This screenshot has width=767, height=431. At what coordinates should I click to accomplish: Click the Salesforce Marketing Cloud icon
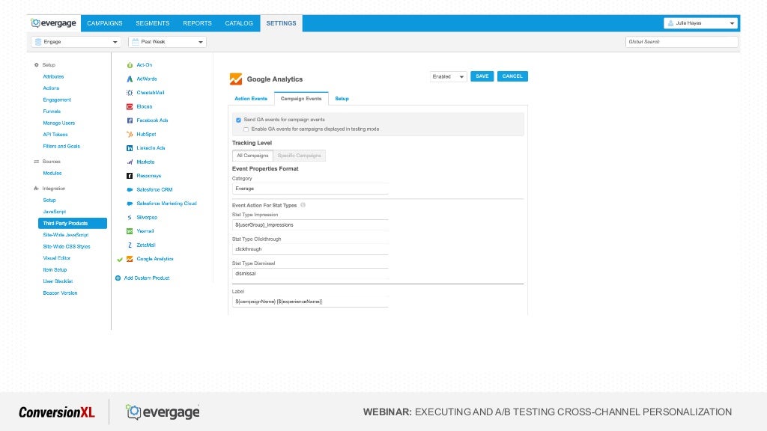130,204
